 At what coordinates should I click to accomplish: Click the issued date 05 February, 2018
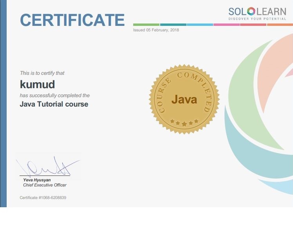pos(156,30)
